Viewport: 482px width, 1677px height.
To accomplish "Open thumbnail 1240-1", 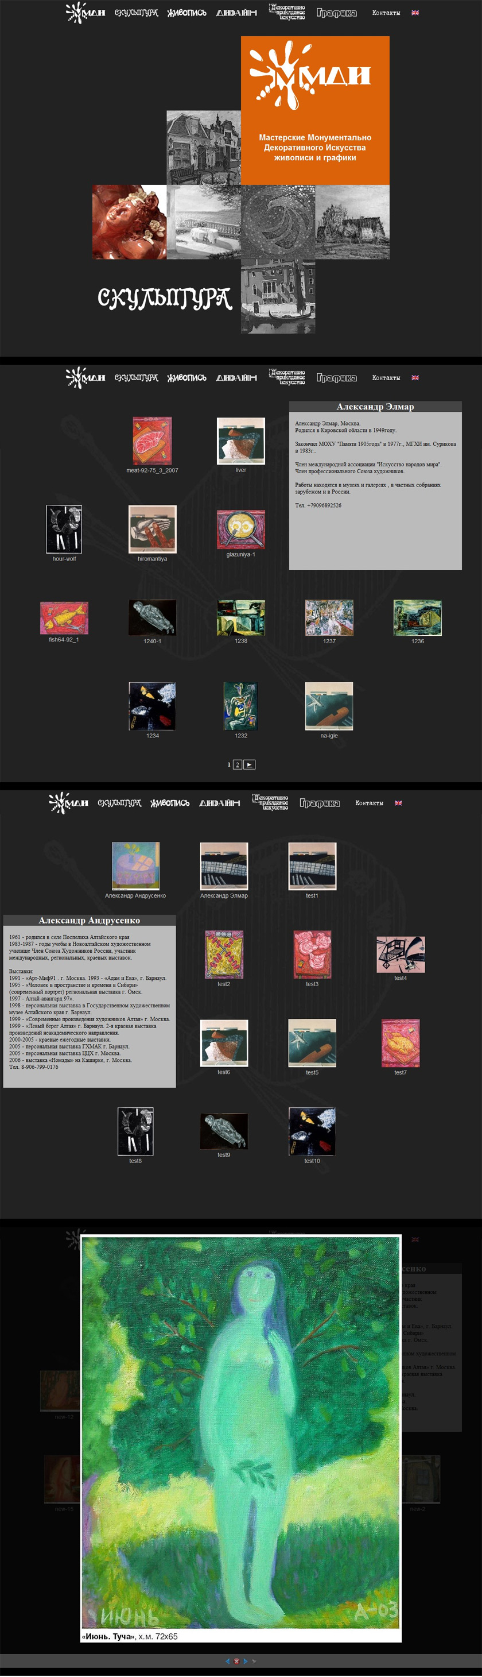I will [x=152, y=618].
